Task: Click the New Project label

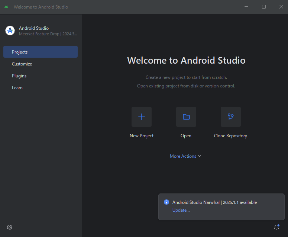Action: 142,136
